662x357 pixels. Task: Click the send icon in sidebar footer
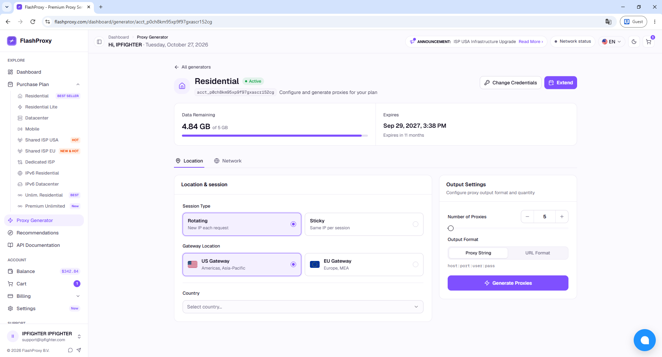tap(79, 350)
